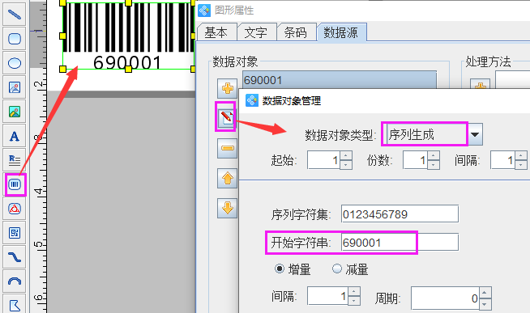Select the arc drawing tool
The width and height of the screenshot is (530, 313).
pyautogui.click(x=15, y=281)
